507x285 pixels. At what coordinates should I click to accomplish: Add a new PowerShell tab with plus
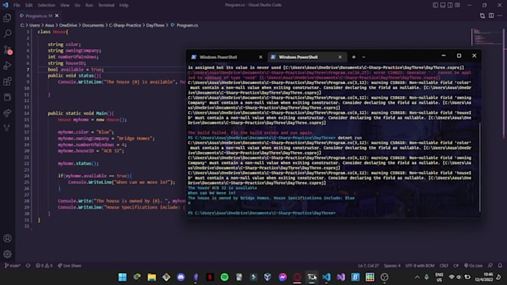(353, 57)
